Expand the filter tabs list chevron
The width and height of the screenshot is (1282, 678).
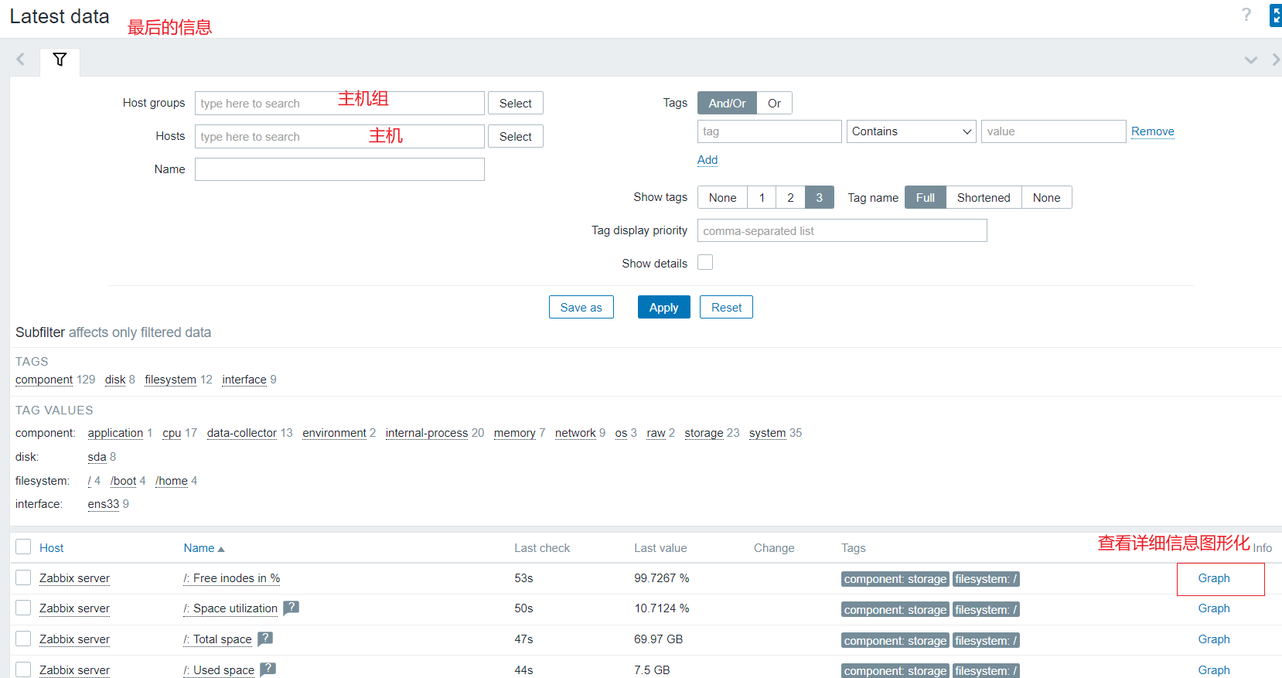point(1250,60)
